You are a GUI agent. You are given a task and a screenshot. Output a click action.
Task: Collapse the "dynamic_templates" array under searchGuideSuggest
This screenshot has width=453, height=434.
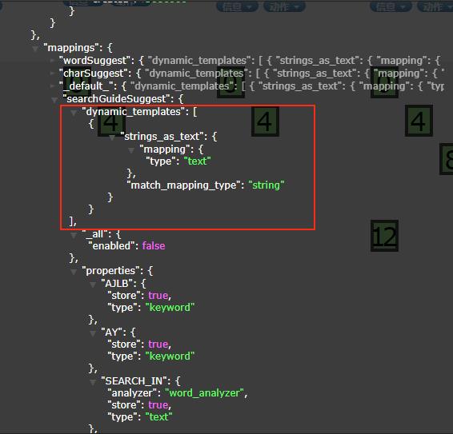[x=74, y=113]
